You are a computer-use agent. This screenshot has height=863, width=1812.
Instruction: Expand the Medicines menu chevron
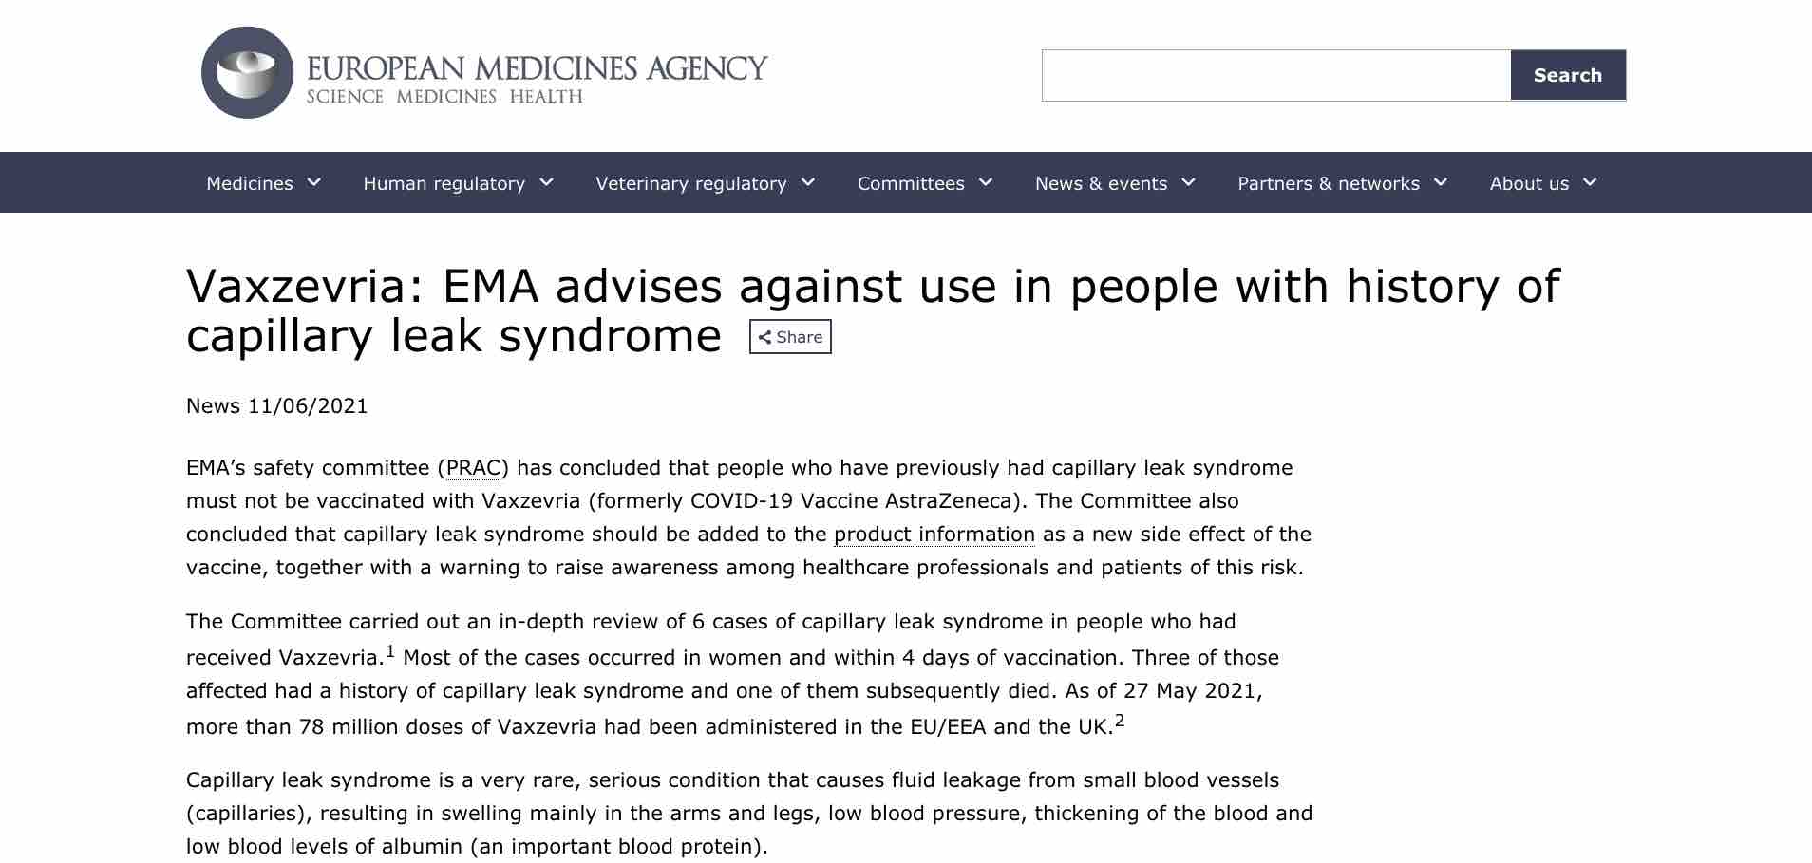[314, 182]
